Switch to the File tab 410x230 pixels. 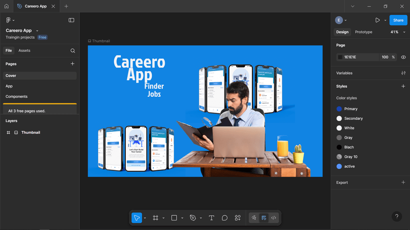coord(9,51)
